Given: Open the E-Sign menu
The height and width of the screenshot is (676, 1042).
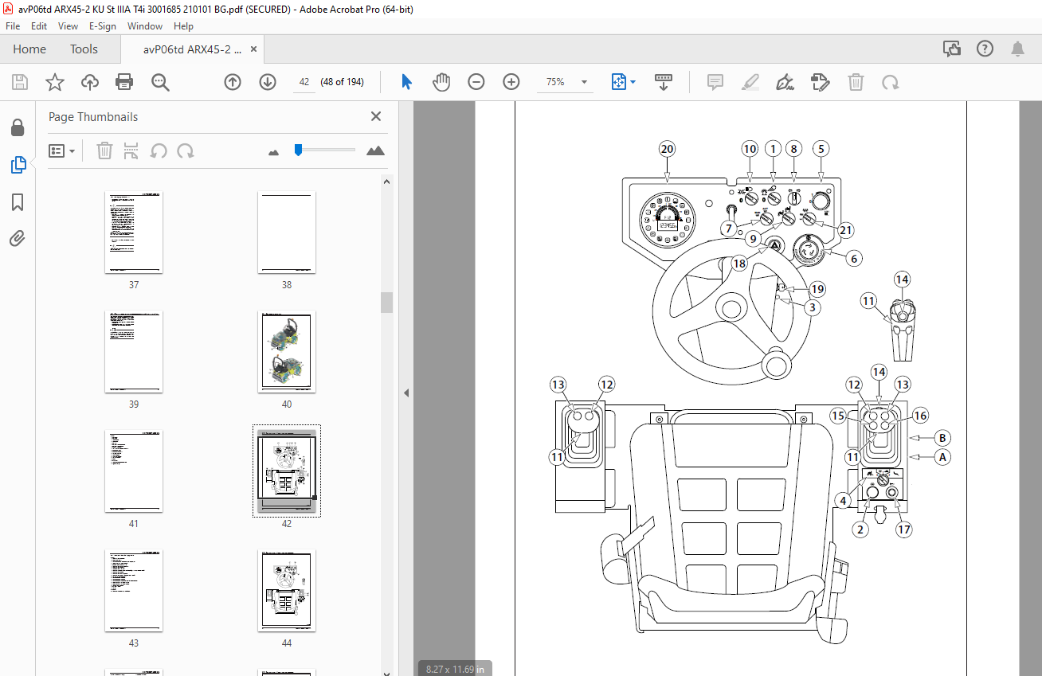Looking at the screenshot, I should pyautogui.click(x=103, y=26).
